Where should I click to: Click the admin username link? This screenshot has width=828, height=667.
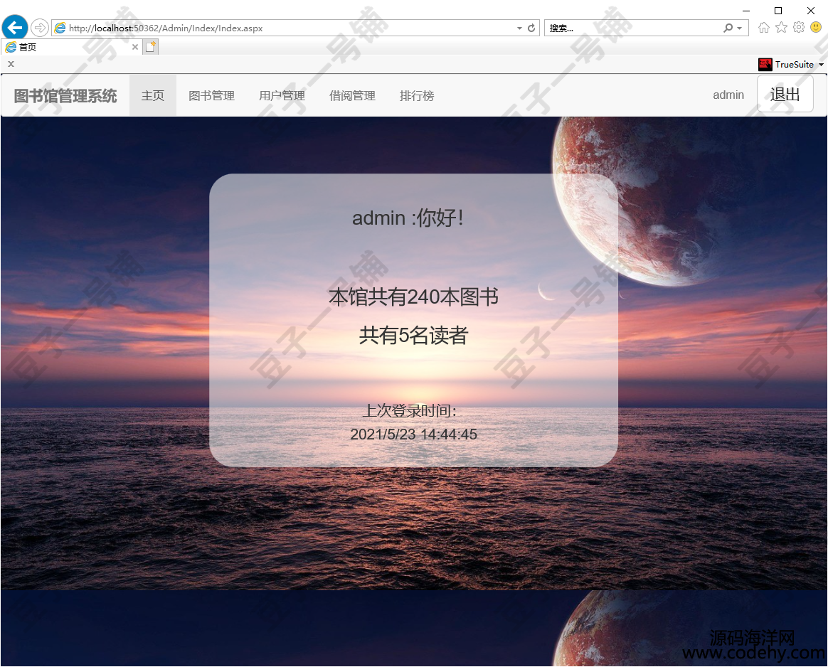pyautogui.click(x=728, y=95)
